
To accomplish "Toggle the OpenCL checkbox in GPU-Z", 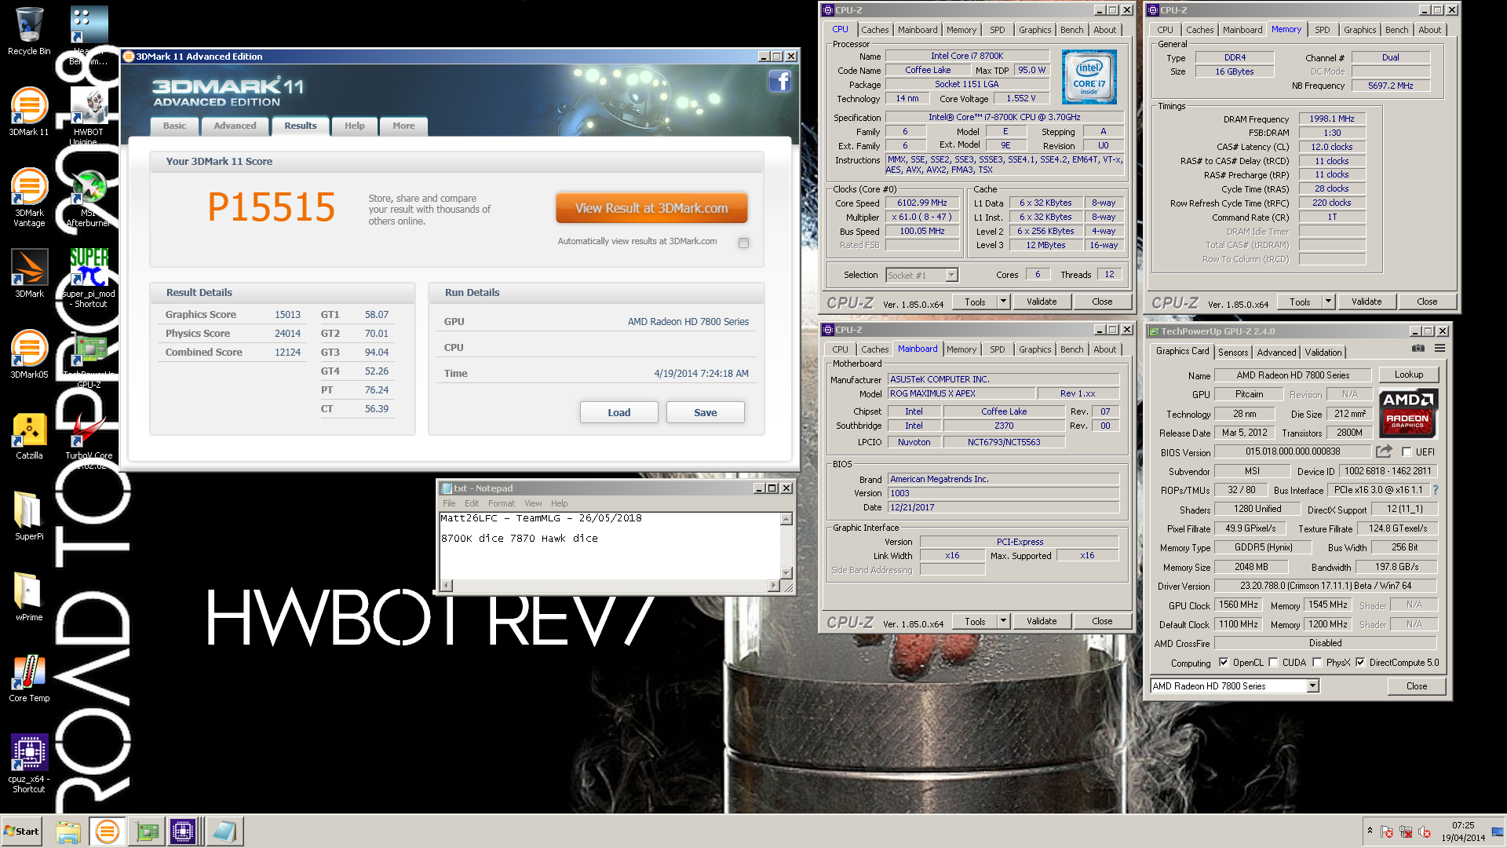I will point(1223,663).
